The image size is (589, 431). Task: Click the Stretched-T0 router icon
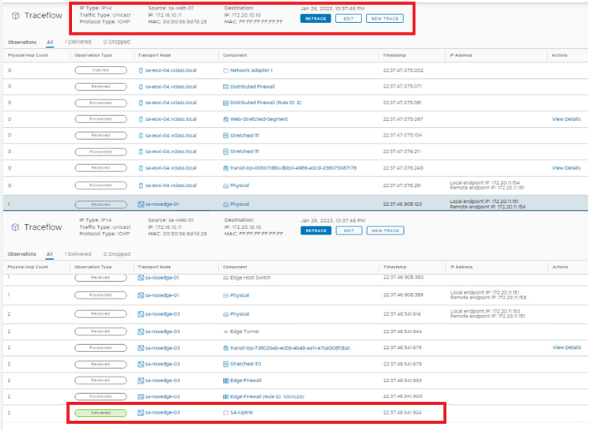coord(225,364)
